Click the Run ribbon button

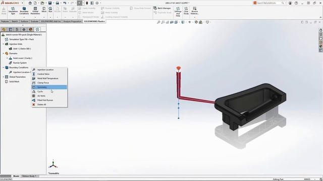[50, 10]
